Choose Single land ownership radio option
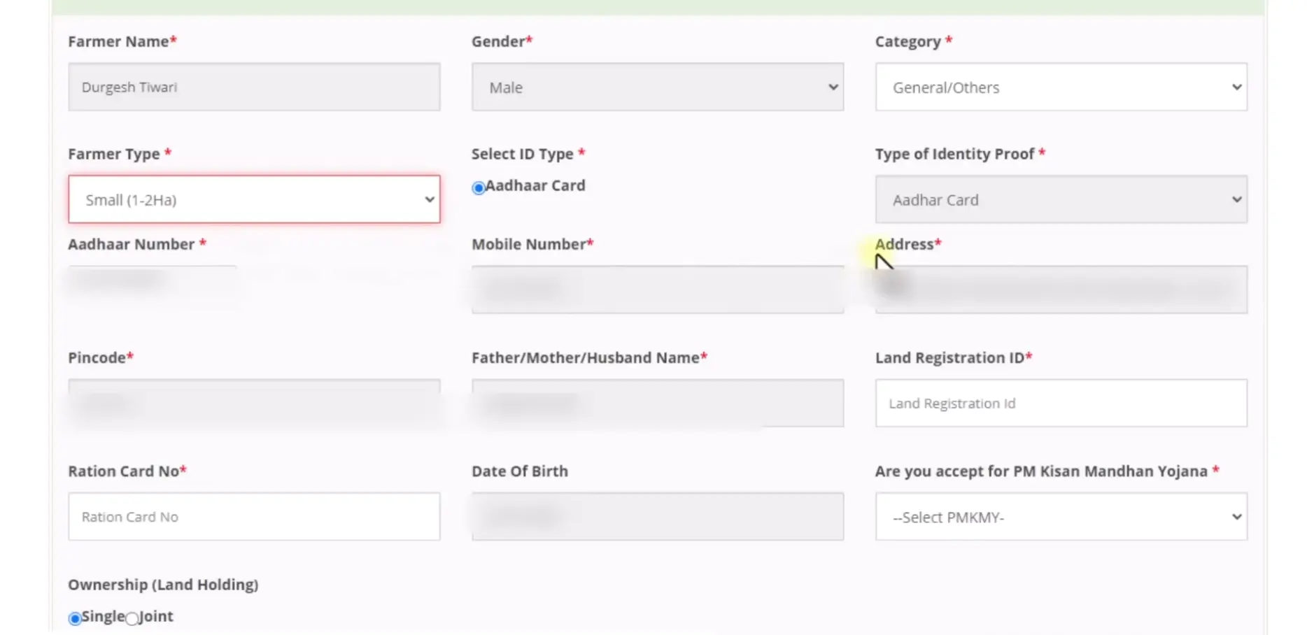1307x635 pixels. pos(75,618)
